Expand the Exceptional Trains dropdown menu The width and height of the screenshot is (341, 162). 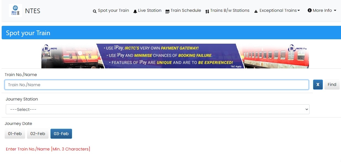pos(277,10)
